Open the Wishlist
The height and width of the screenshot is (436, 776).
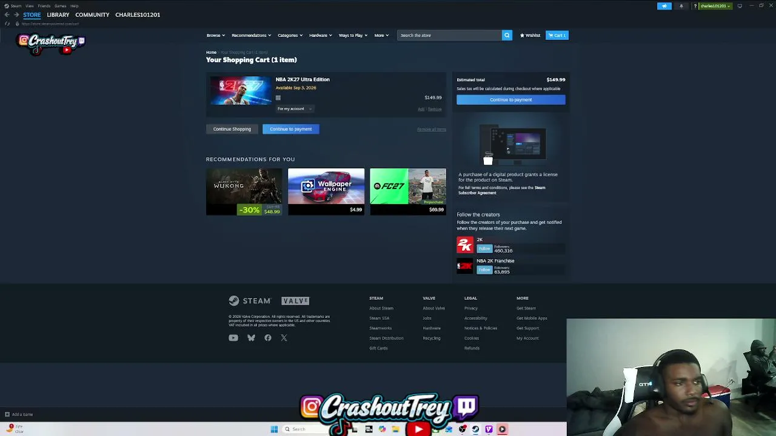(x=530, y=35)
